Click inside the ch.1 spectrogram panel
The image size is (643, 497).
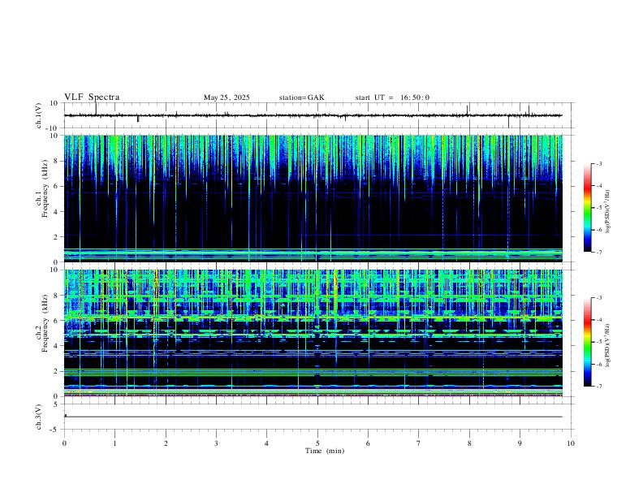tap(313, 198)
